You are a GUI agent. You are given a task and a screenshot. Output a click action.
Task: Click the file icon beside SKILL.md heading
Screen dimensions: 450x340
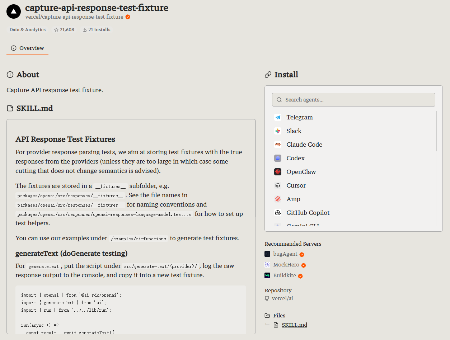pos(10,108)
